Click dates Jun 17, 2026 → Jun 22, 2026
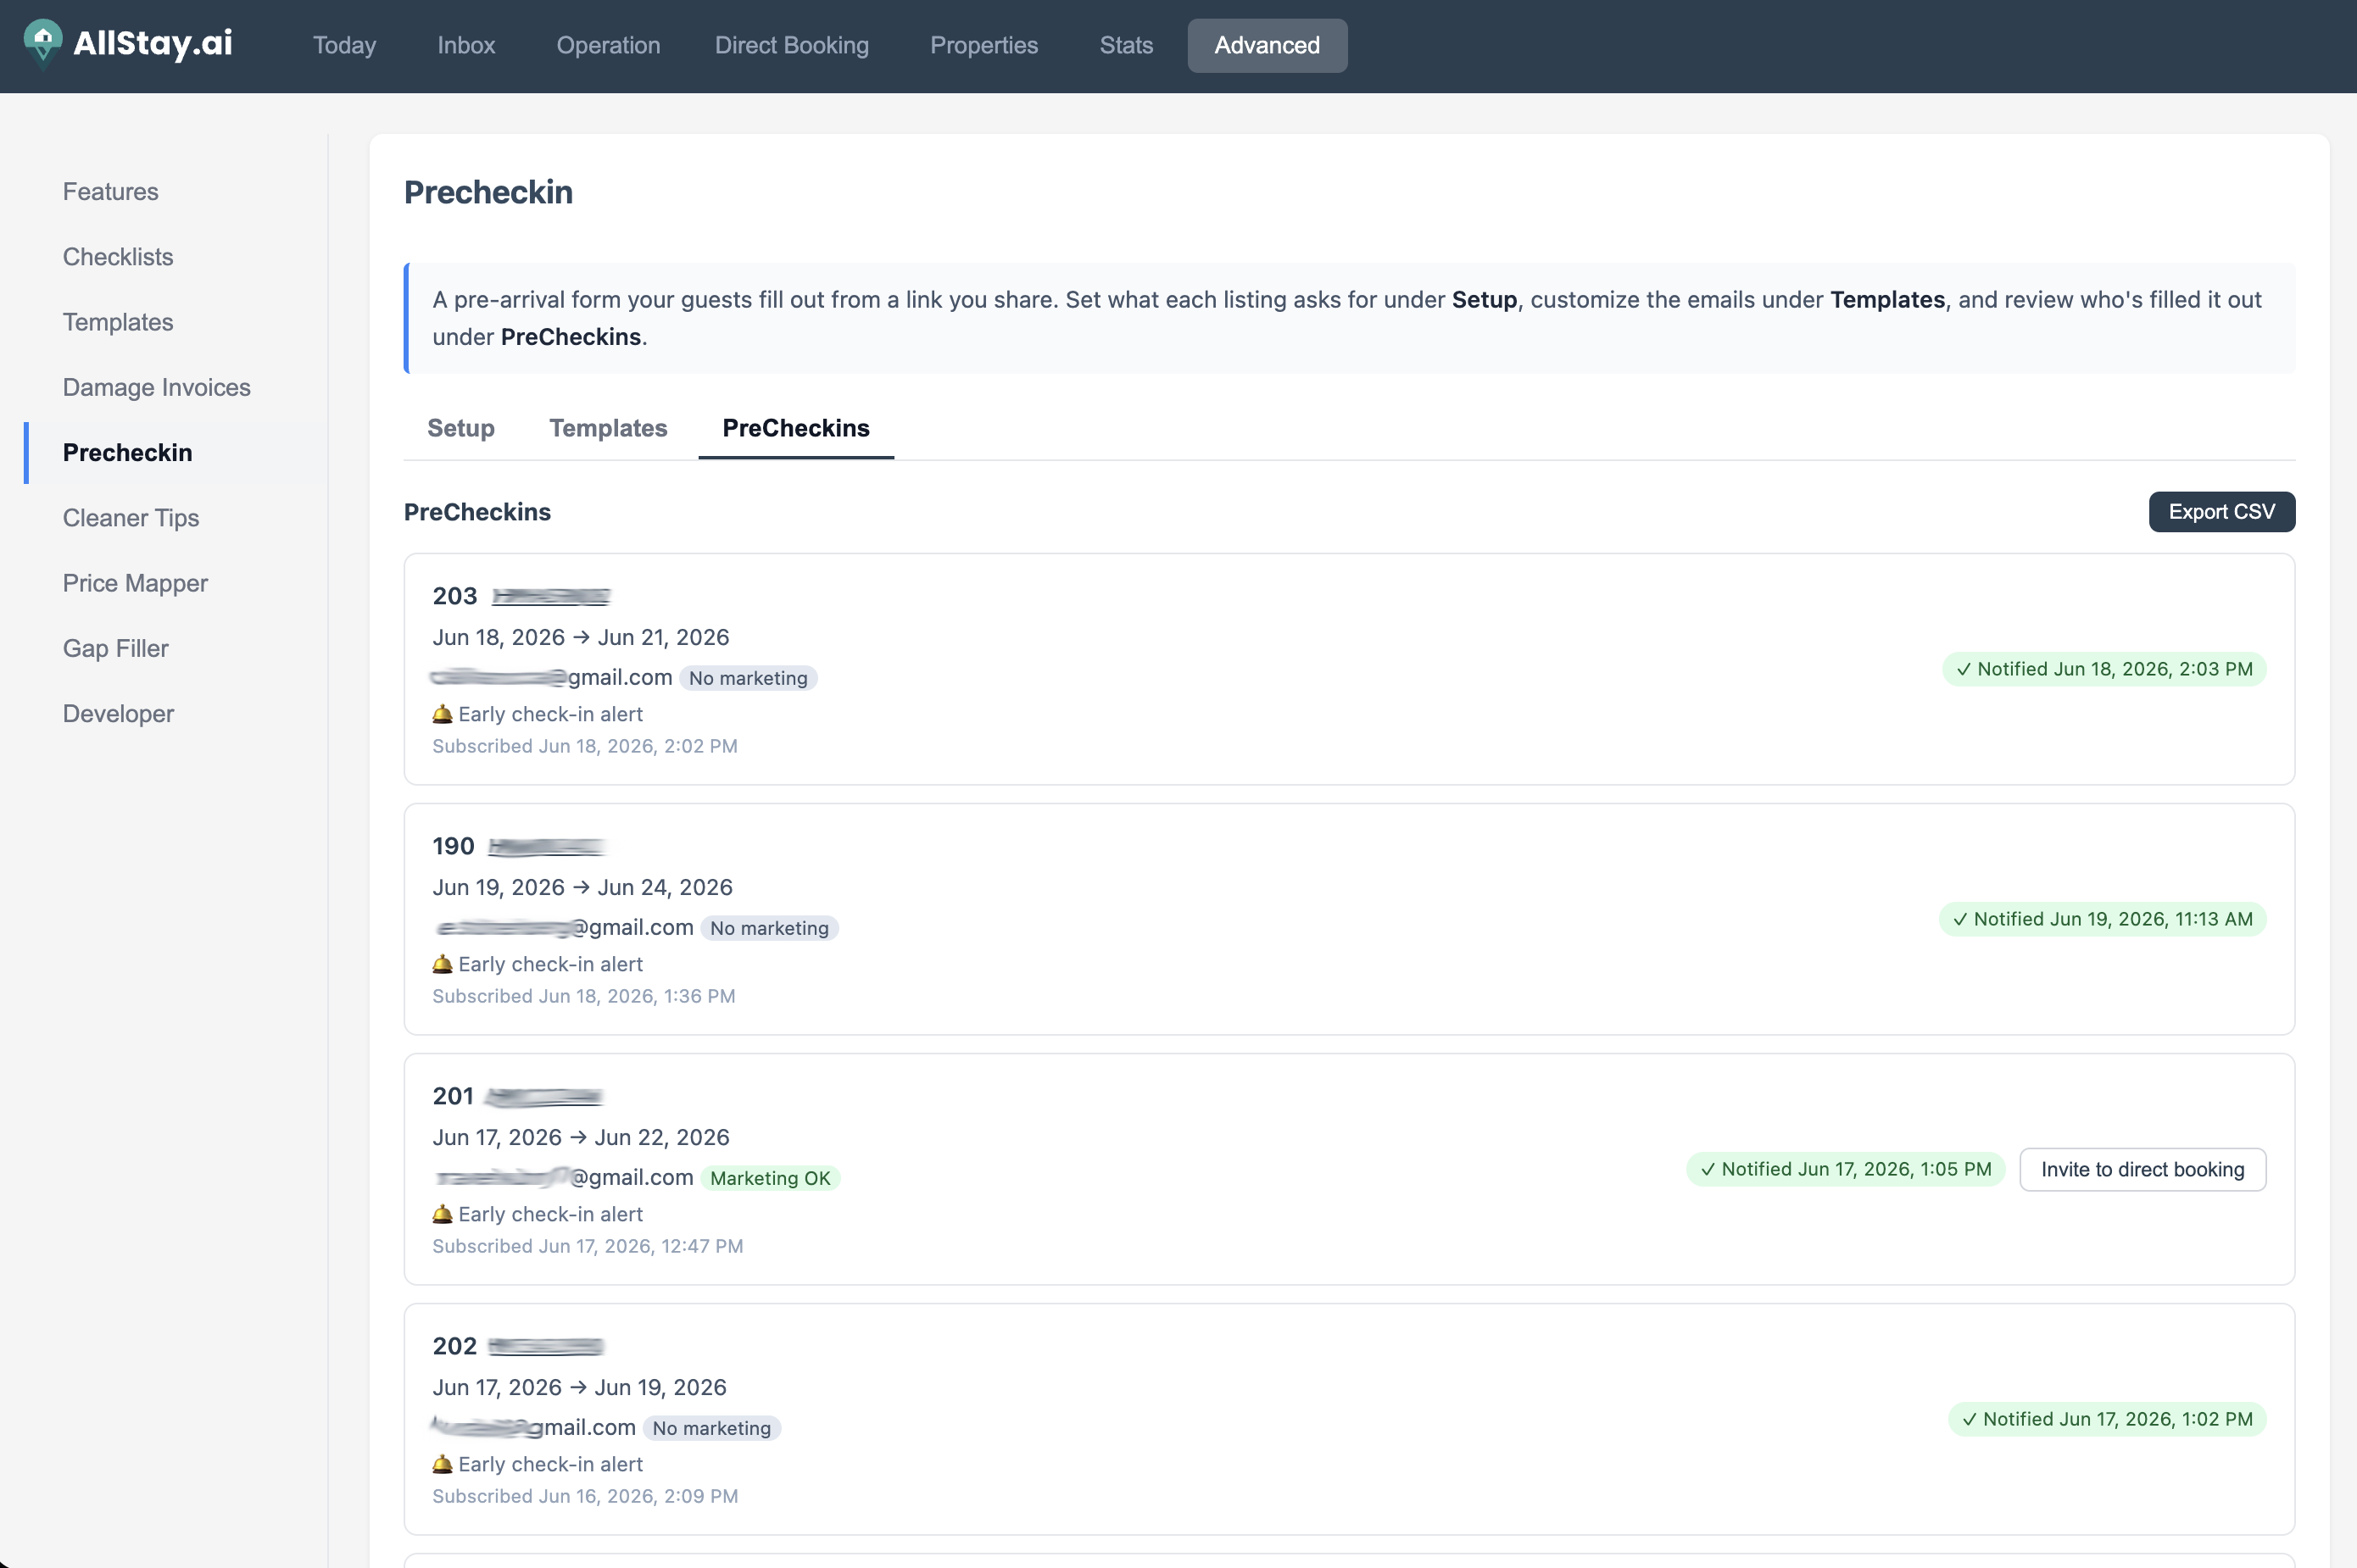Screen dimensions: 2357x1568 pos(580,1137)
